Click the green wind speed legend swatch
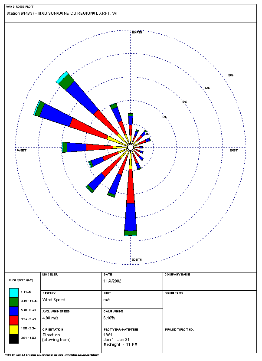Screen dimensions: 262x361 [x=14, y=302]
